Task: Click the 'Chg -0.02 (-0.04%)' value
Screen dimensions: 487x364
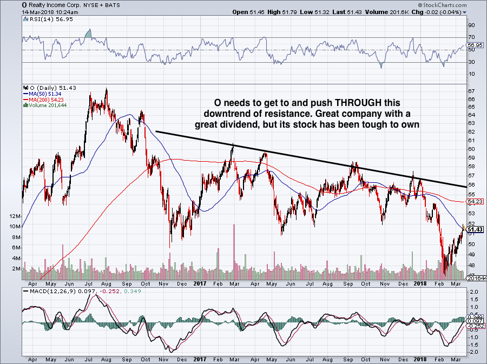Action: click(436, 12)
